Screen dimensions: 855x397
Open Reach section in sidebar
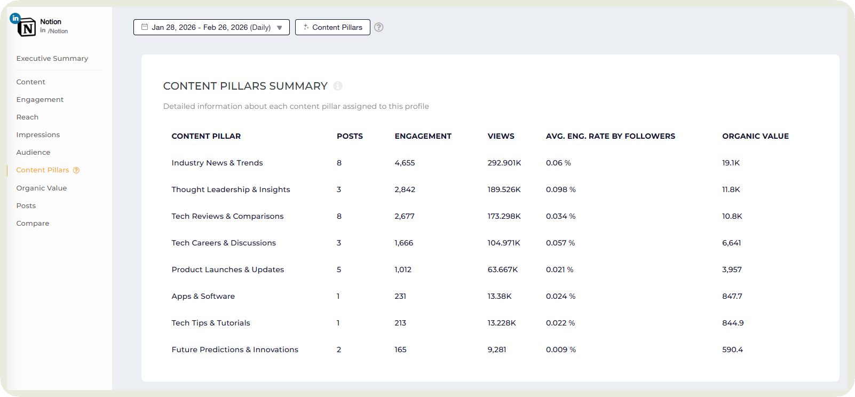point(27,117)
